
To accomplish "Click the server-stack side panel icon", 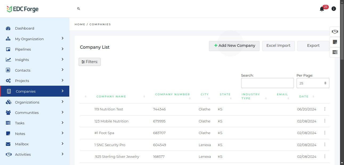I will [335, 52].
